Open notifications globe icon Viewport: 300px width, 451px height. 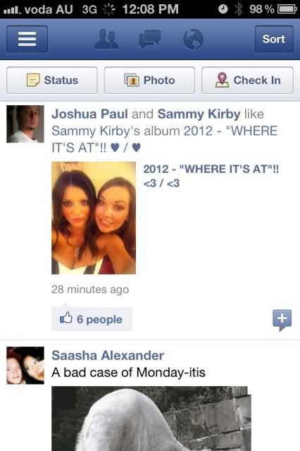(193, 39)
